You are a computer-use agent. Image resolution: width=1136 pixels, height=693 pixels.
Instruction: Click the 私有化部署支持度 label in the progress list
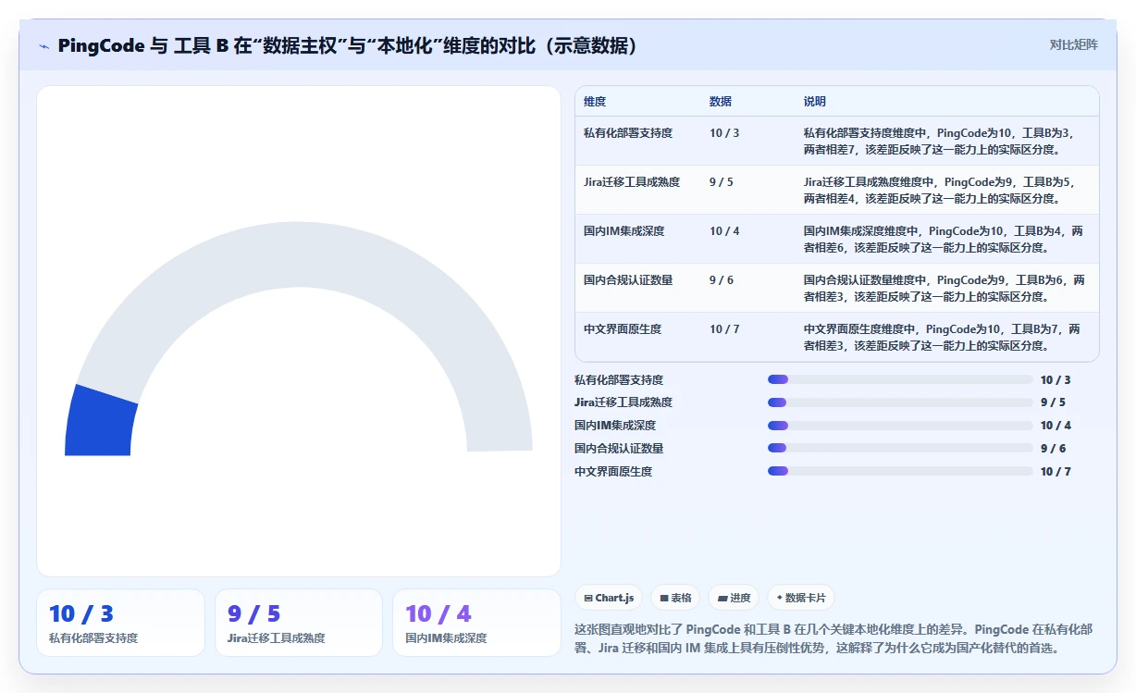click(x=619, y=379)
